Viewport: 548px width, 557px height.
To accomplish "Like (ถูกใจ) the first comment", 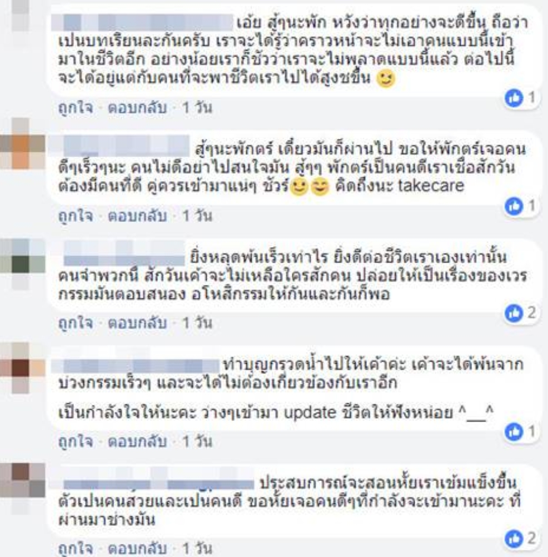I will pos(76,108).
